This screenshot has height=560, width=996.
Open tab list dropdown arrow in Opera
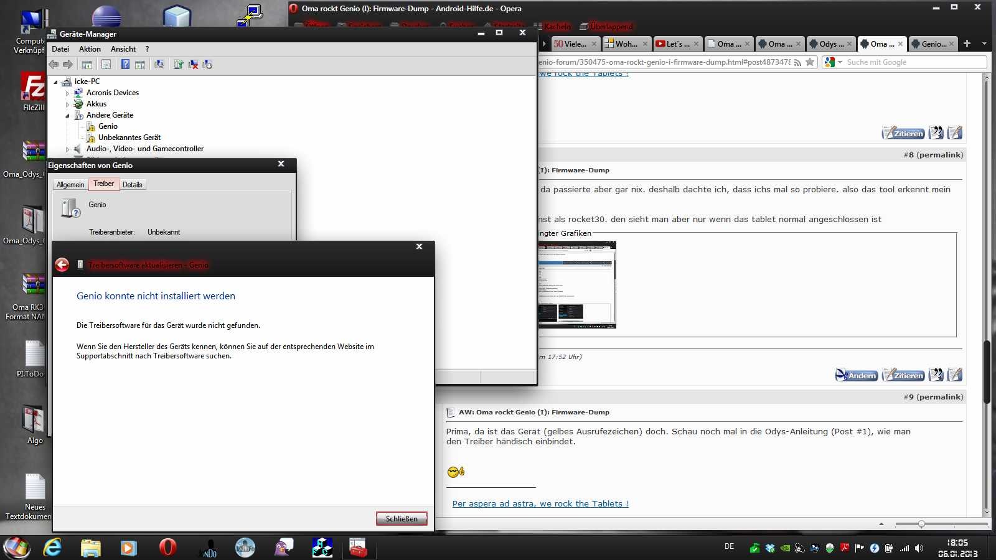[x=984, y=44]
